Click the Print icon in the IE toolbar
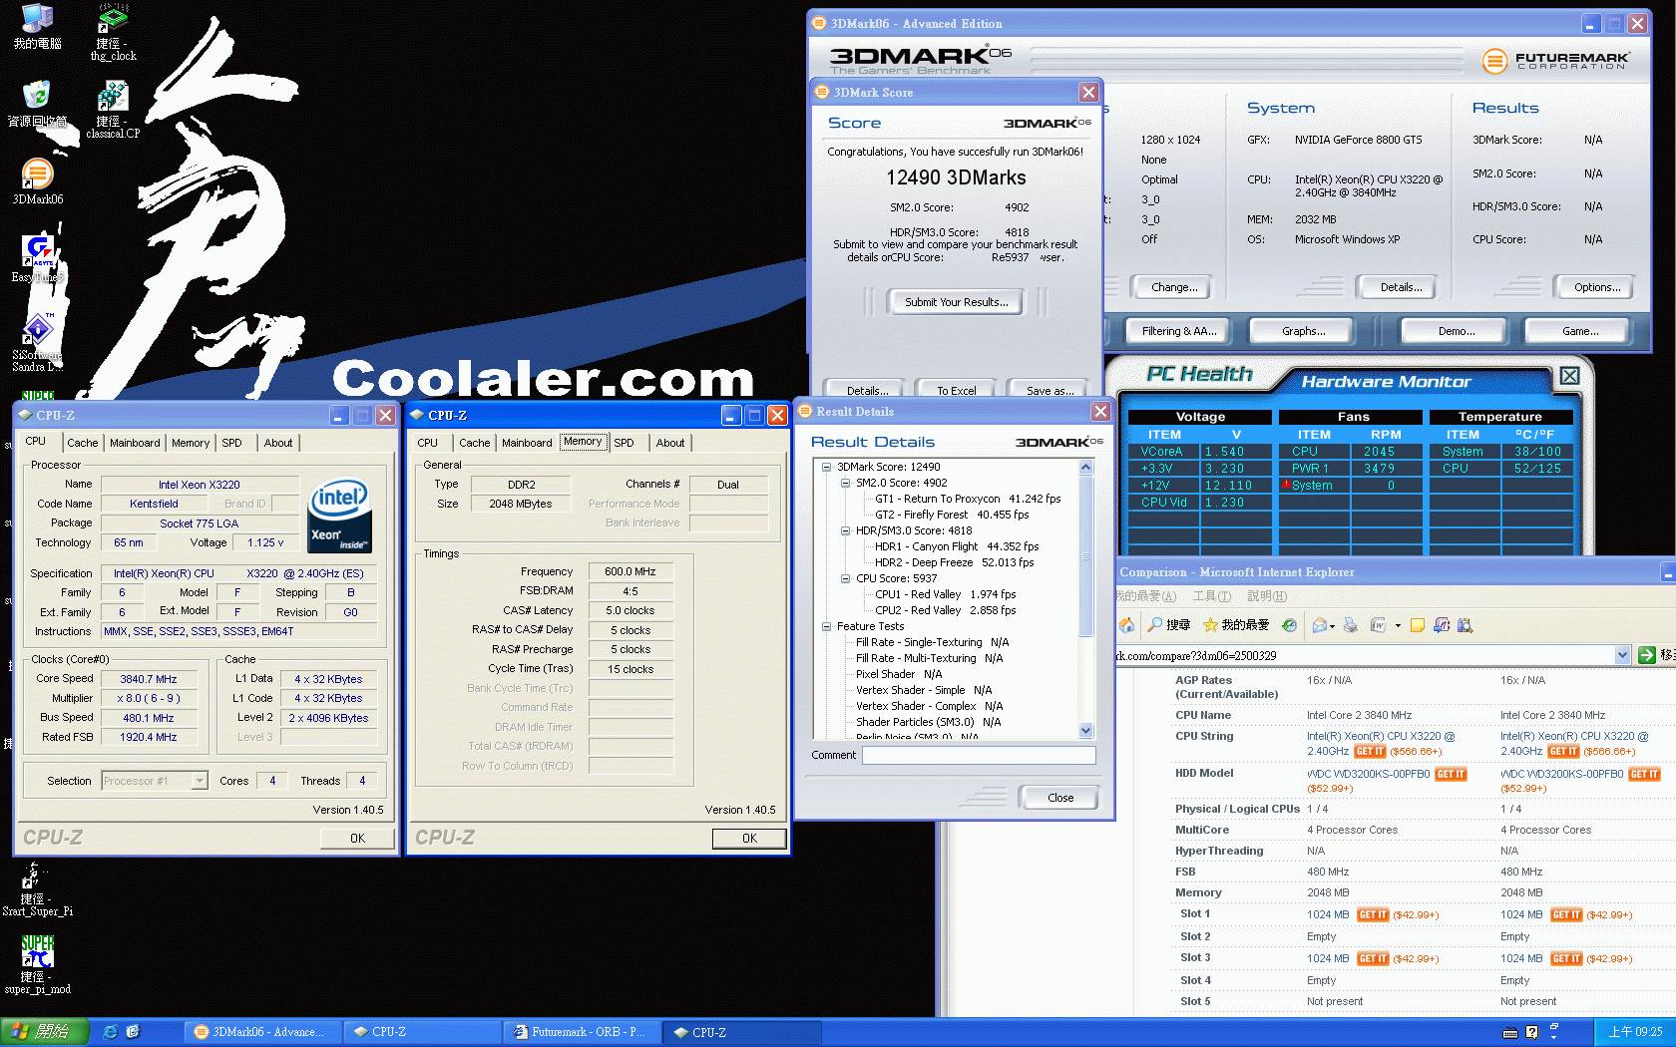 (1350, 626)
